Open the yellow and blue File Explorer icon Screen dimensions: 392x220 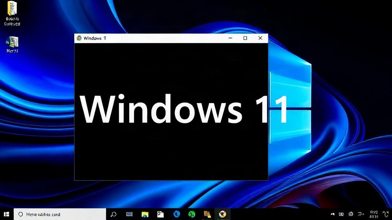pyautogui.click(x=145, y=214)
